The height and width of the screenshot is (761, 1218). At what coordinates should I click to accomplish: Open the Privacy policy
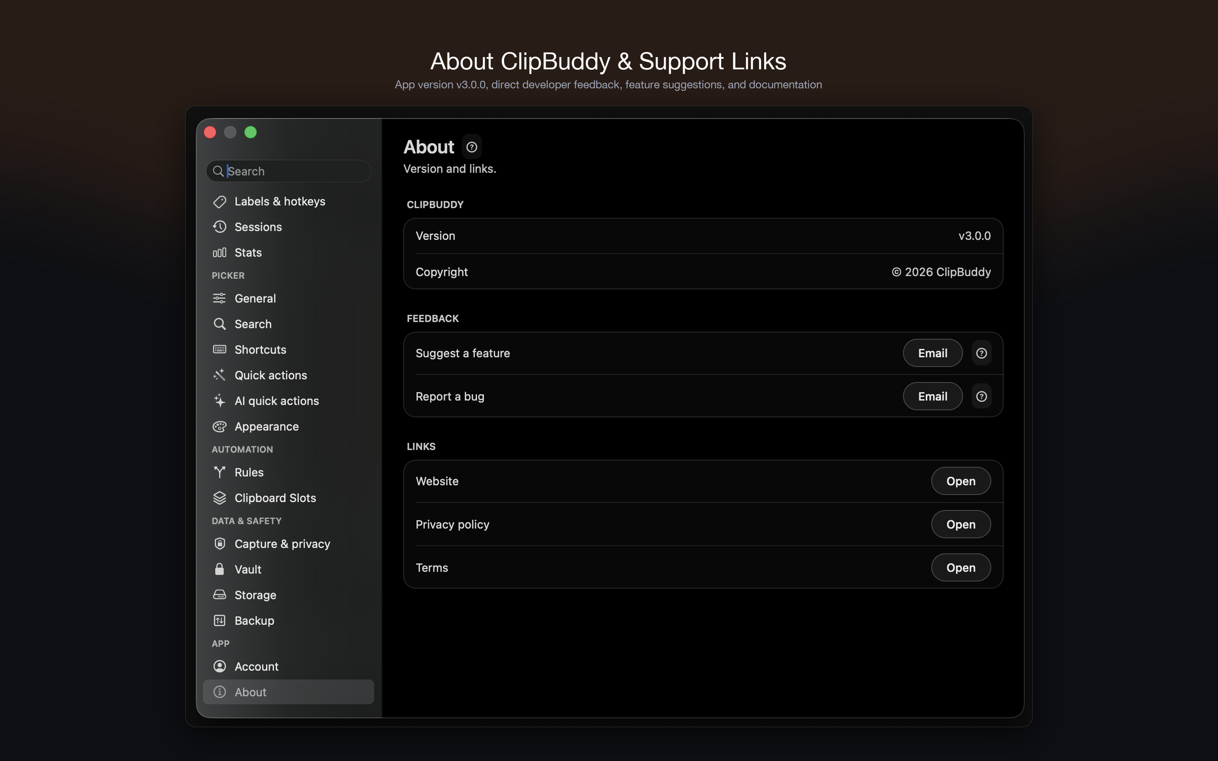(x=961, y=524)
